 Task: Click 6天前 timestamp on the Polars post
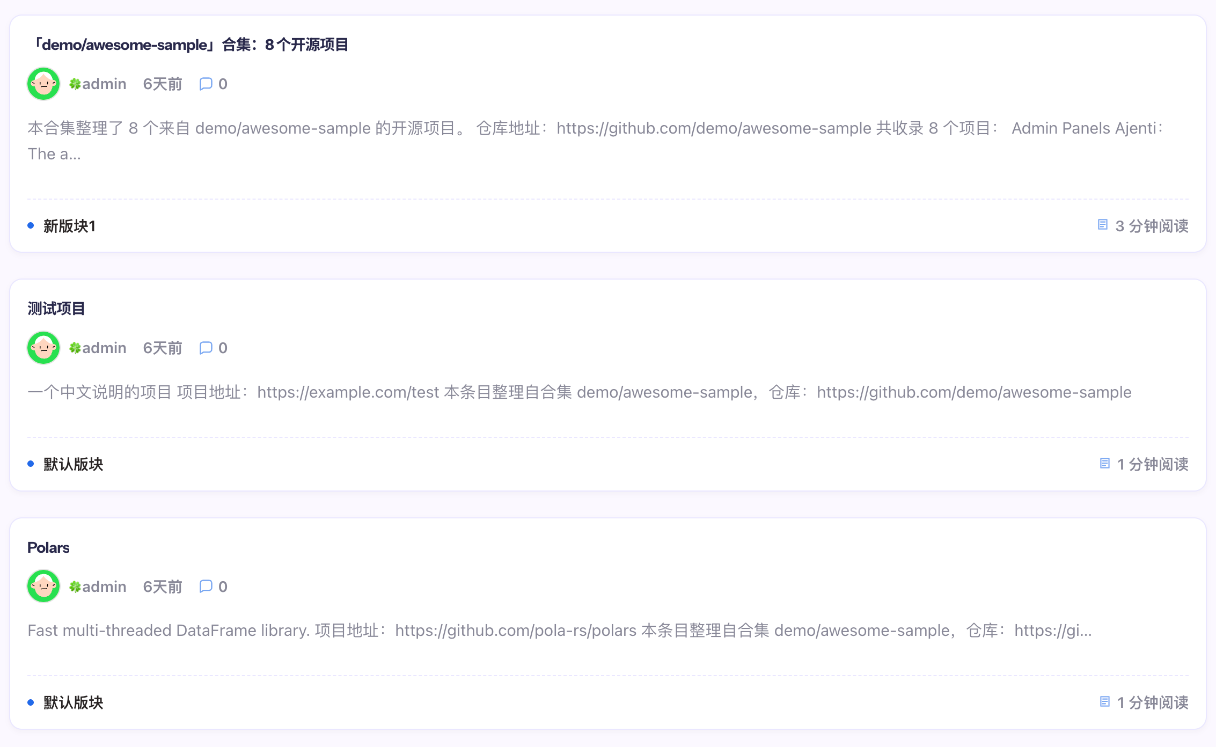[x=163, y=587]
